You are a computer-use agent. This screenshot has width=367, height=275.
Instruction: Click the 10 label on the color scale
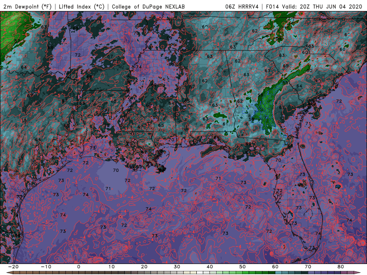[111, 267]
